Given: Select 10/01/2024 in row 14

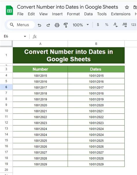Looking at the screenshot, I should click(x=96, y=134).
